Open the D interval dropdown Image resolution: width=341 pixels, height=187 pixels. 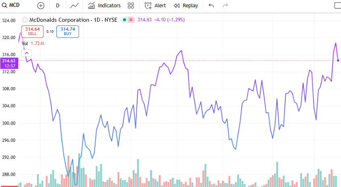coord(57,6)
